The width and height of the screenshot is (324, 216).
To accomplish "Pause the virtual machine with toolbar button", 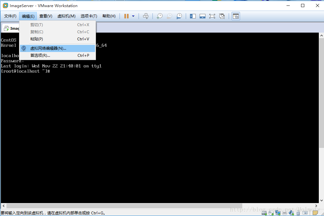I will (x=126, y=16).
